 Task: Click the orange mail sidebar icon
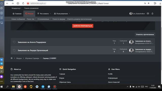pos(2,67)
